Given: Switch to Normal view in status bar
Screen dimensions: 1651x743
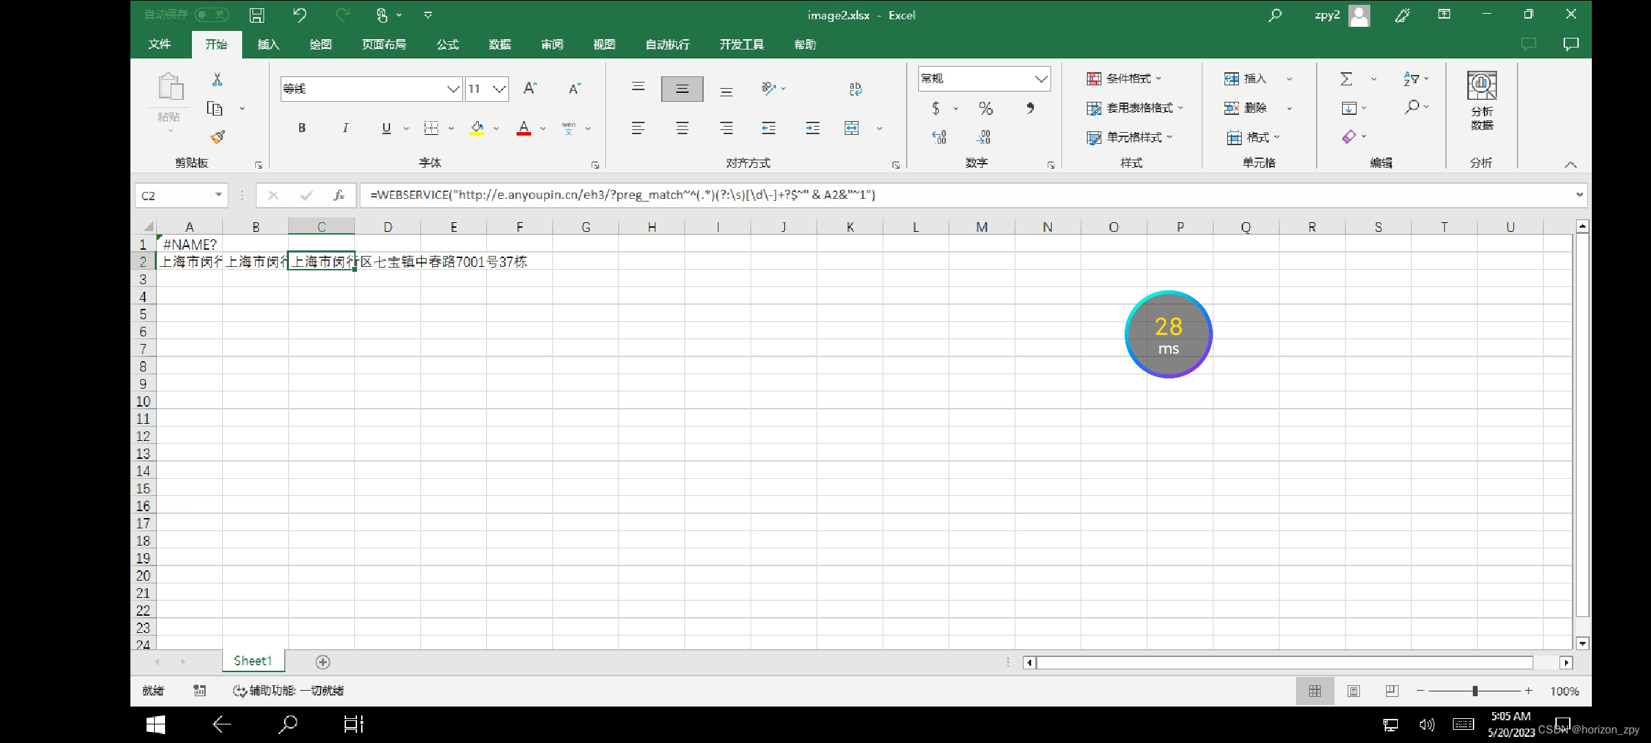Looking at the screenshot, I should tap(1315, 691).
